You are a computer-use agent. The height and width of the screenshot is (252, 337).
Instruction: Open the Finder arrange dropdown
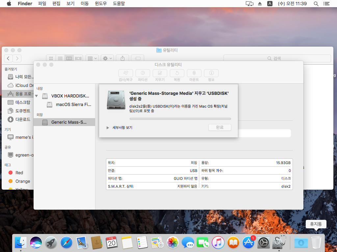point(92,58)
